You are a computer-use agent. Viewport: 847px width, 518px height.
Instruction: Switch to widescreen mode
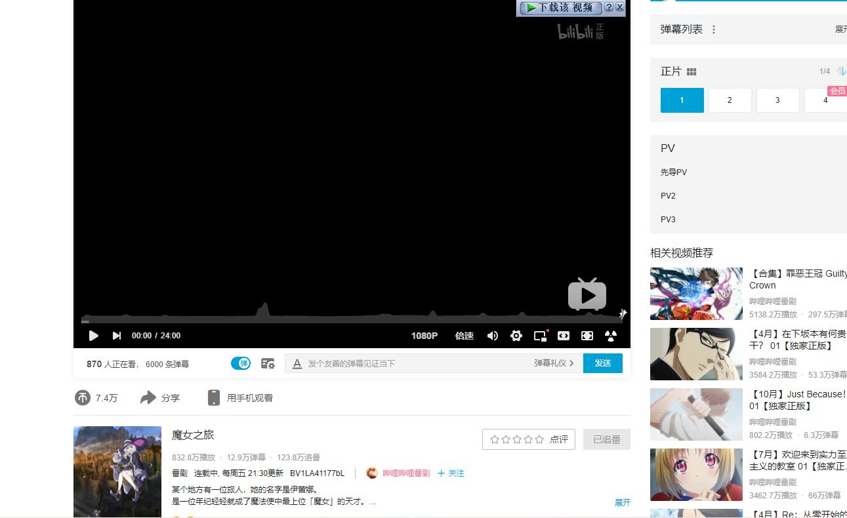pos(564,336)
